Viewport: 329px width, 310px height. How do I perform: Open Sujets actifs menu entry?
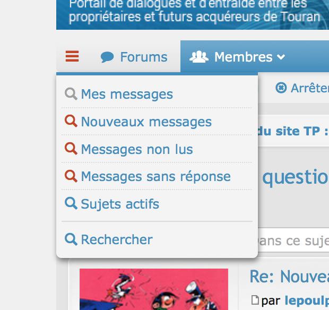pos(120,204)
